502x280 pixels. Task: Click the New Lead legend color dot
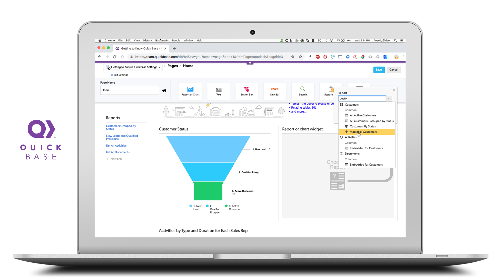tap(191, 206)
